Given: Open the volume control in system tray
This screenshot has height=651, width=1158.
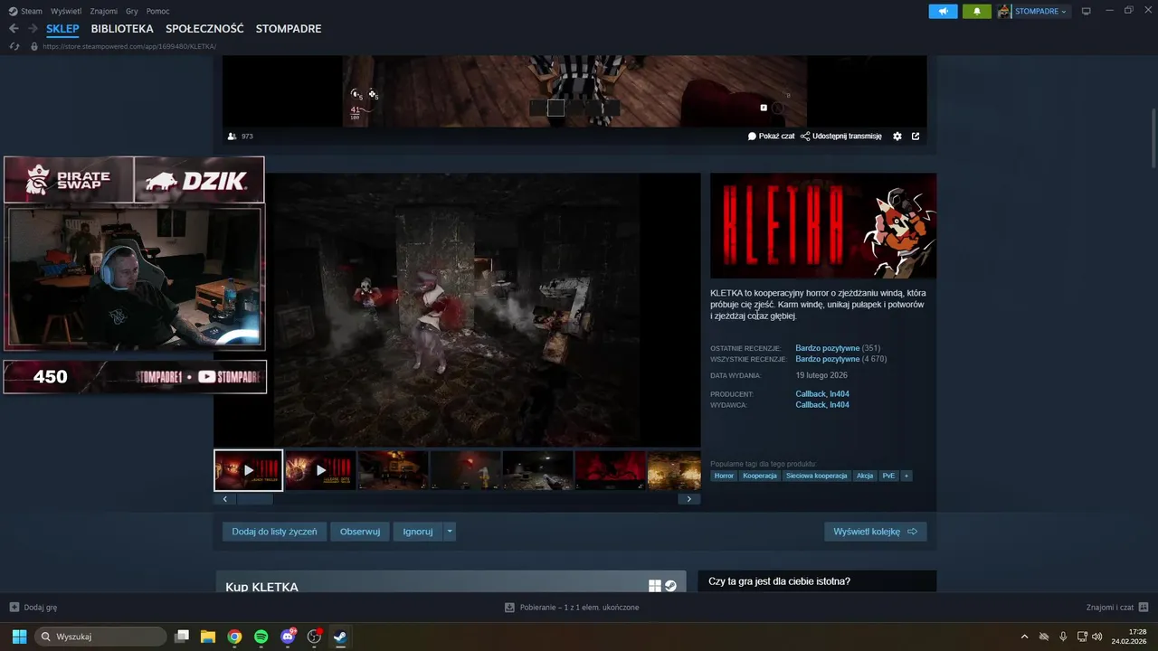Looking at the screenshot, I should click(1097, 637).
